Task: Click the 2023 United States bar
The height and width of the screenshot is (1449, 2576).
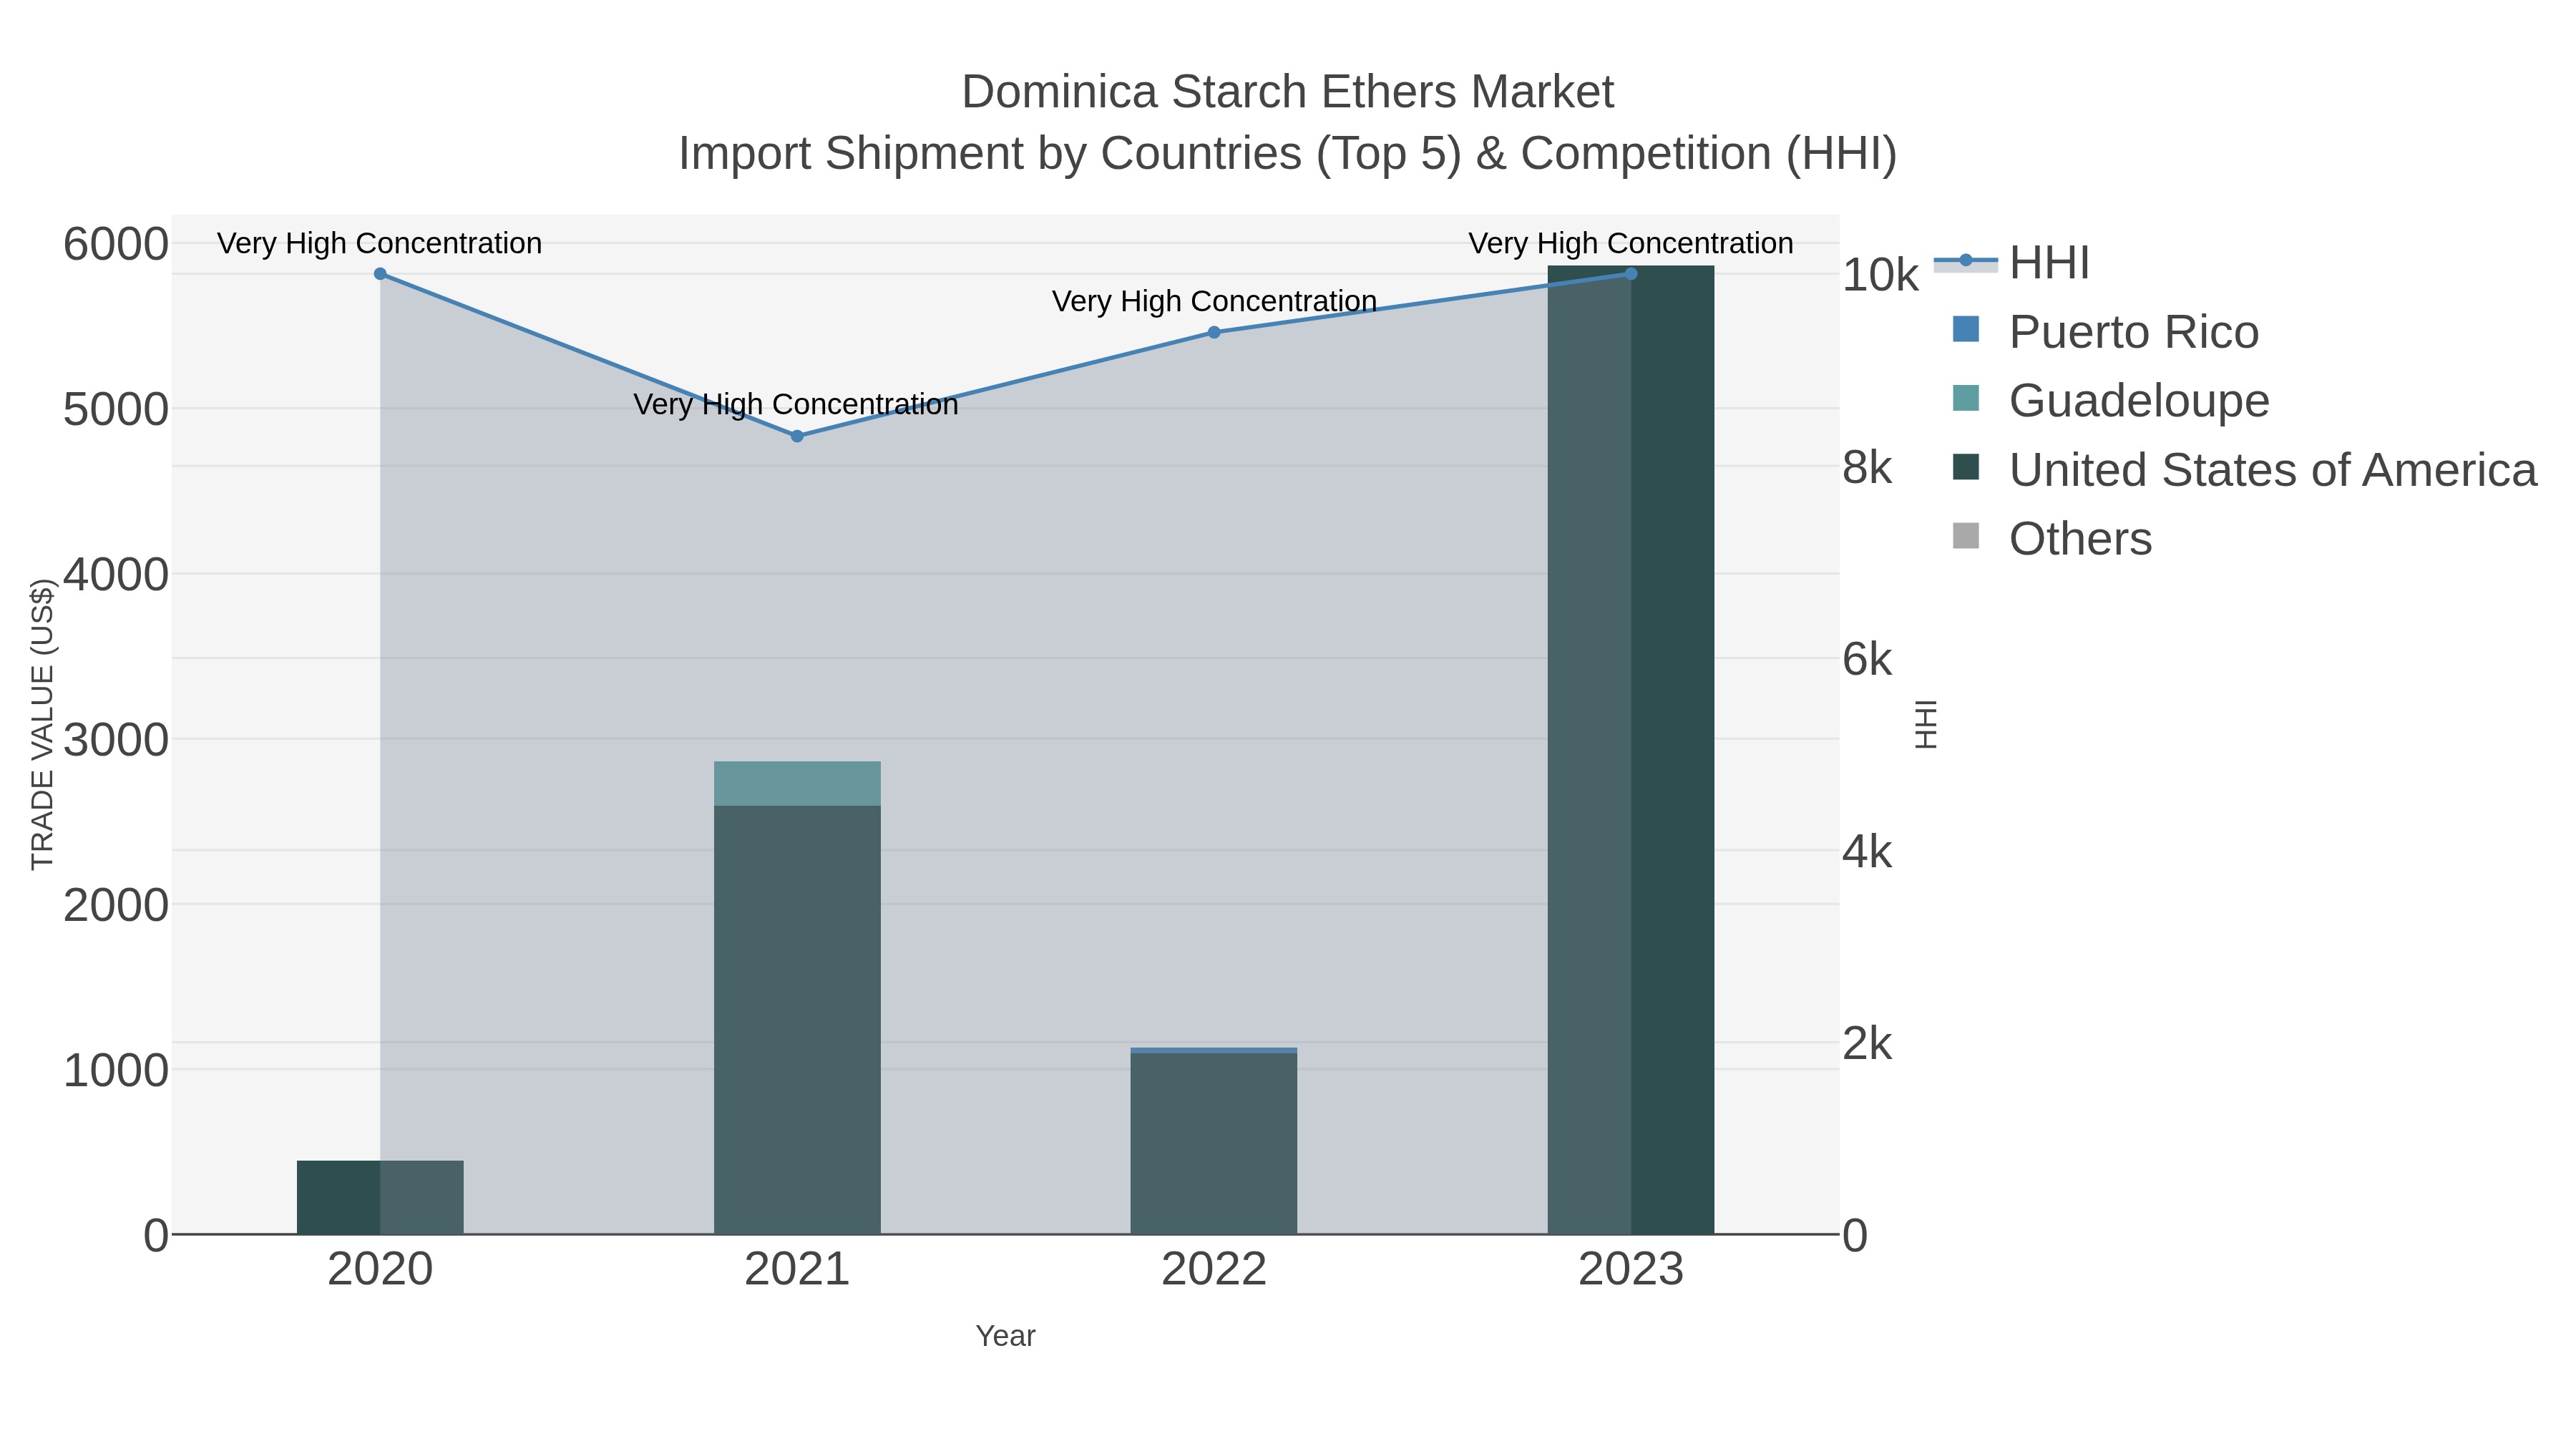Action: click(x=1631, y=750)
